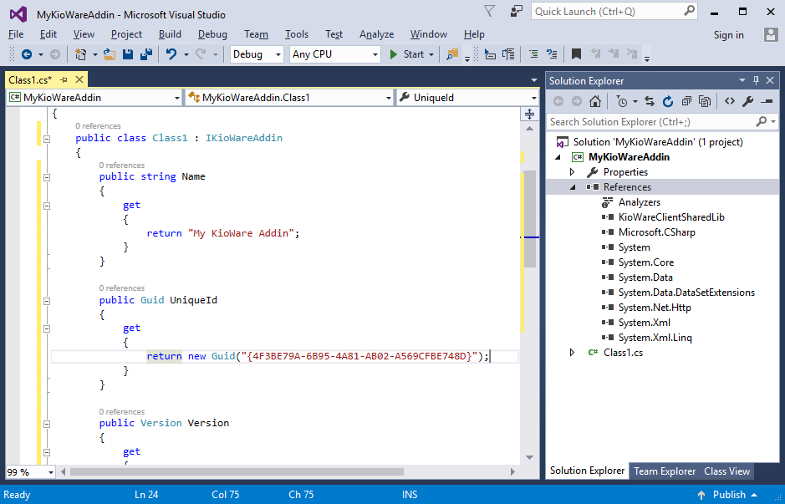Click the New Project toolbar icon
The width and height of the screenshot is (785, 504).
coord(80,54)
